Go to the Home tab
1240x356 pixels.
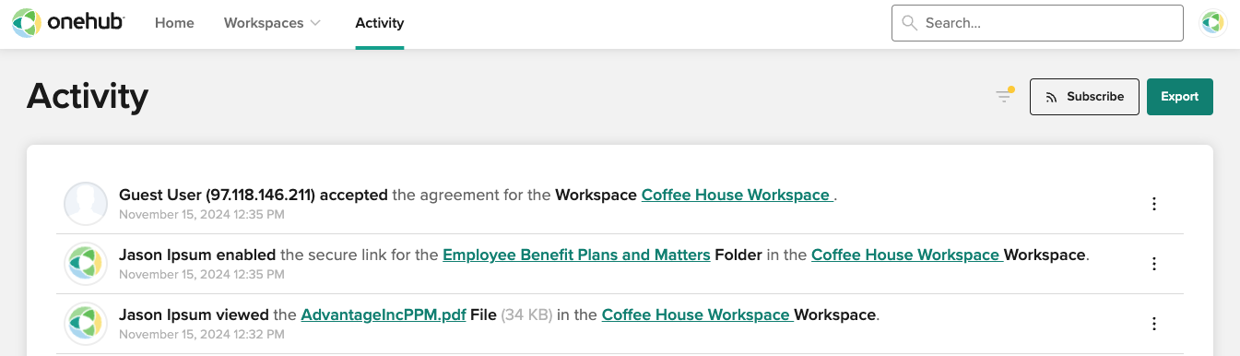pyautogui.click(x=174, y=23)
